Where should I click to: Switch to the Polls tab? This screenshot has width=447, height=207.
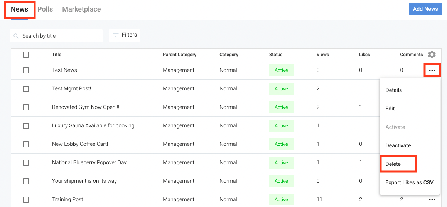coord(45,9)
